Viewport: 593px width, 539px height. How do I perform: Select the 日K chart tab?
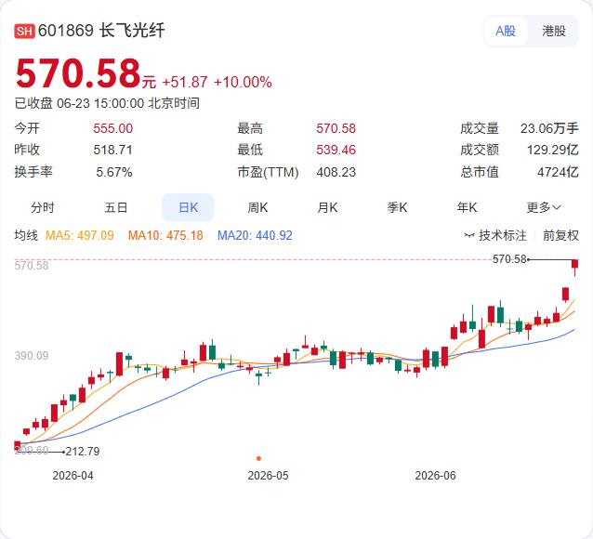(x=188, y=207)
